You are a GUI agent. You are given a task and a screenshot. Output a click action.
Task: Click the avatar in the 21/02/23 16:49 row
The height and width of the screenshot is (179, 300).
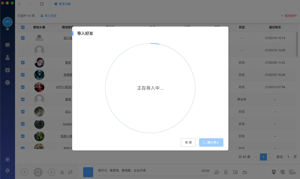tap(39, 75)
